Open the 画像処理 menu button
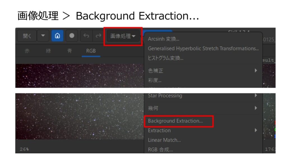 [x=123, y=36]
